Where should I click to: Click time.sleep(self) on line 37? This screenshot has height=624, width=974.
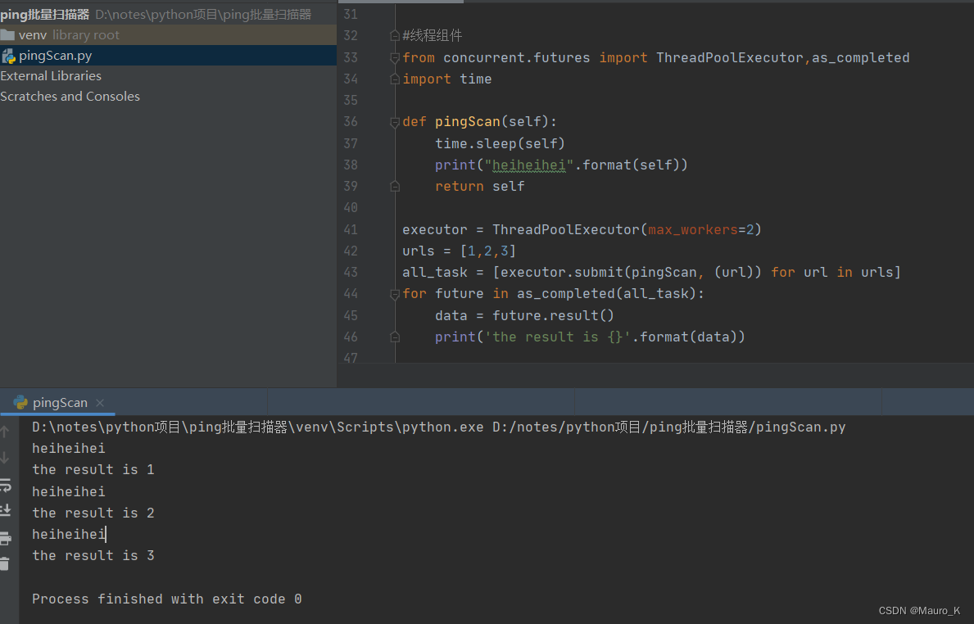coord(500,143)
